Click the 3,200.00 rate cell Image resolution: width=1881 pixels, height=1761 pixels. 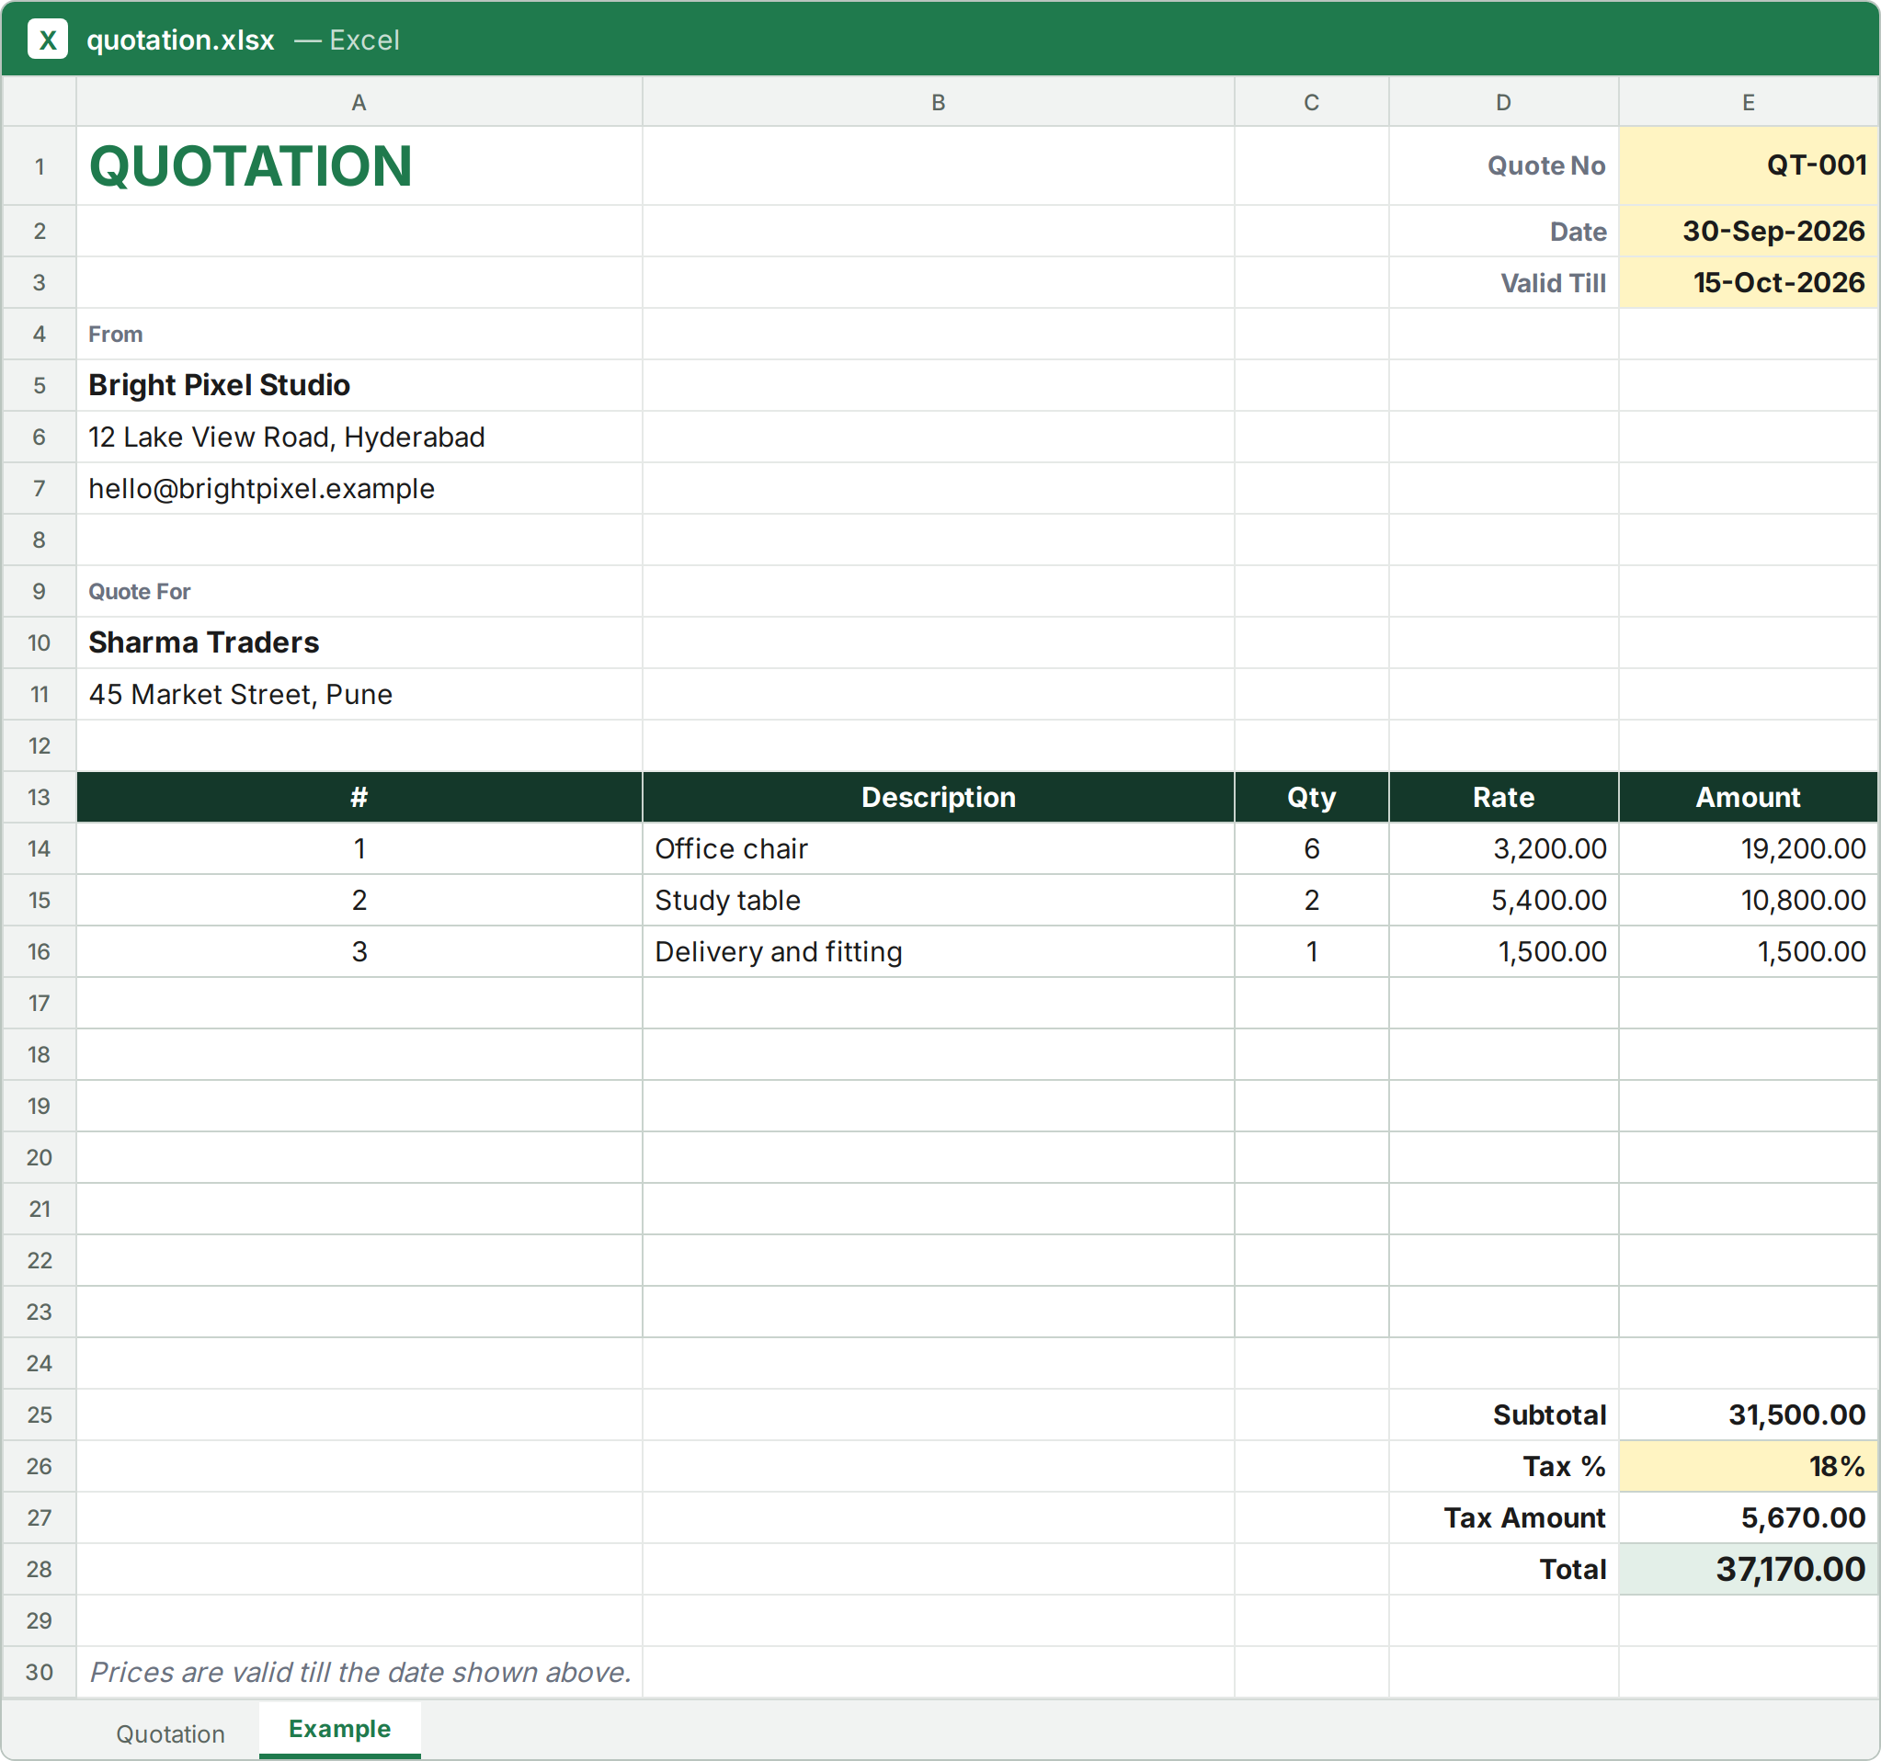[1503, 848]
